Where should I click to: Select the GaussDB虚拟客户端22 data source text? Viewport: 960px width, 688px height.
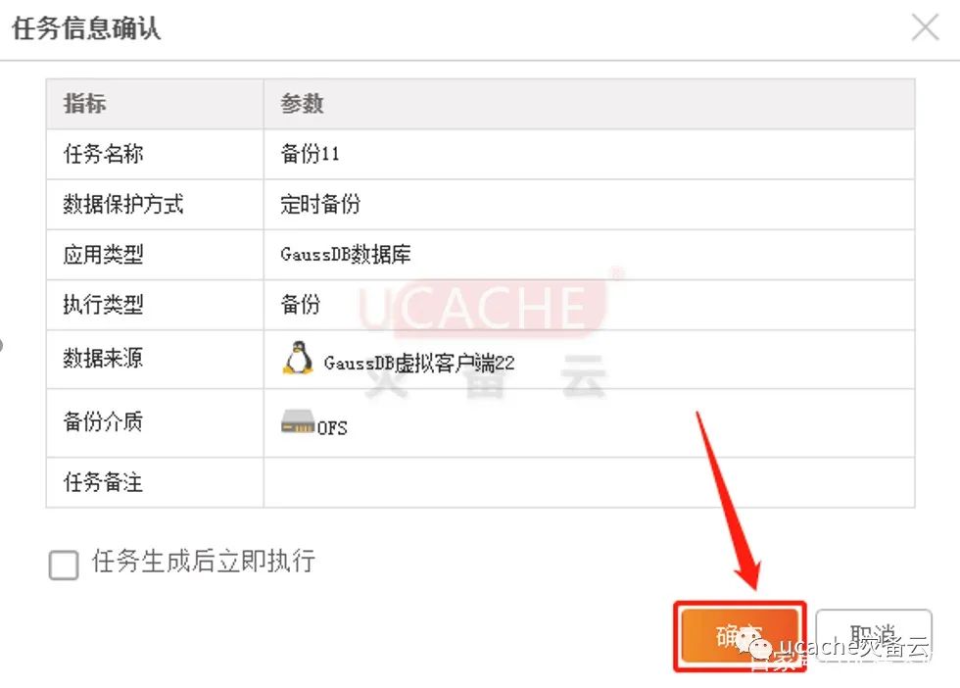point(419,363)
